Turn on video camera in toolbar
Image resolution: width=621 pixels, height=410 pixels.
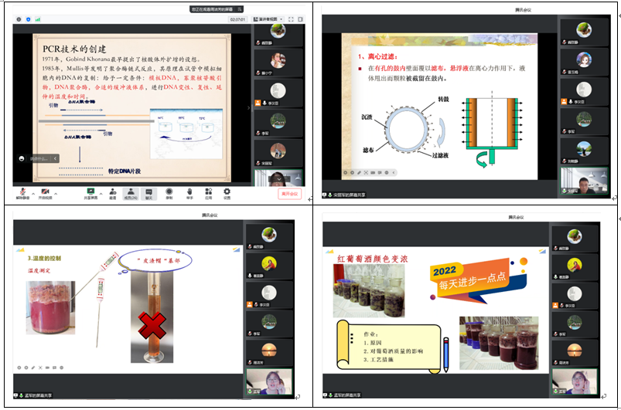[45, 191]
